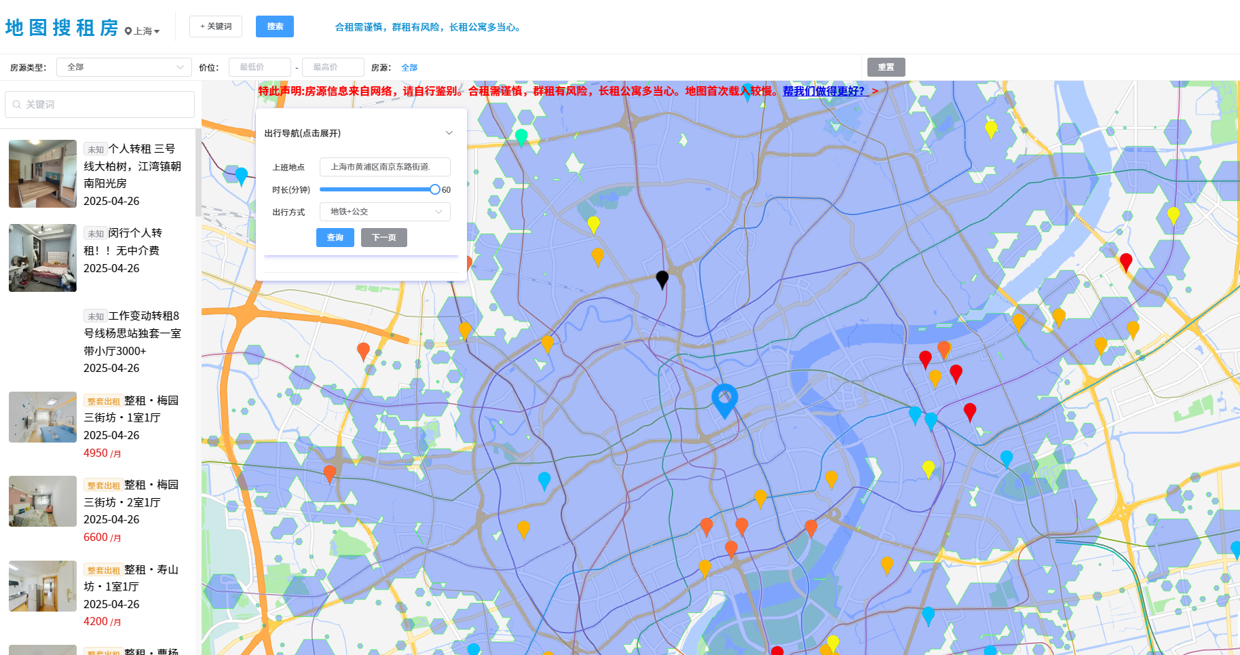1240x655 pixels.
Task: Open listing 梅园三街坊 1室1厅
Action: (x=131, y=409)
